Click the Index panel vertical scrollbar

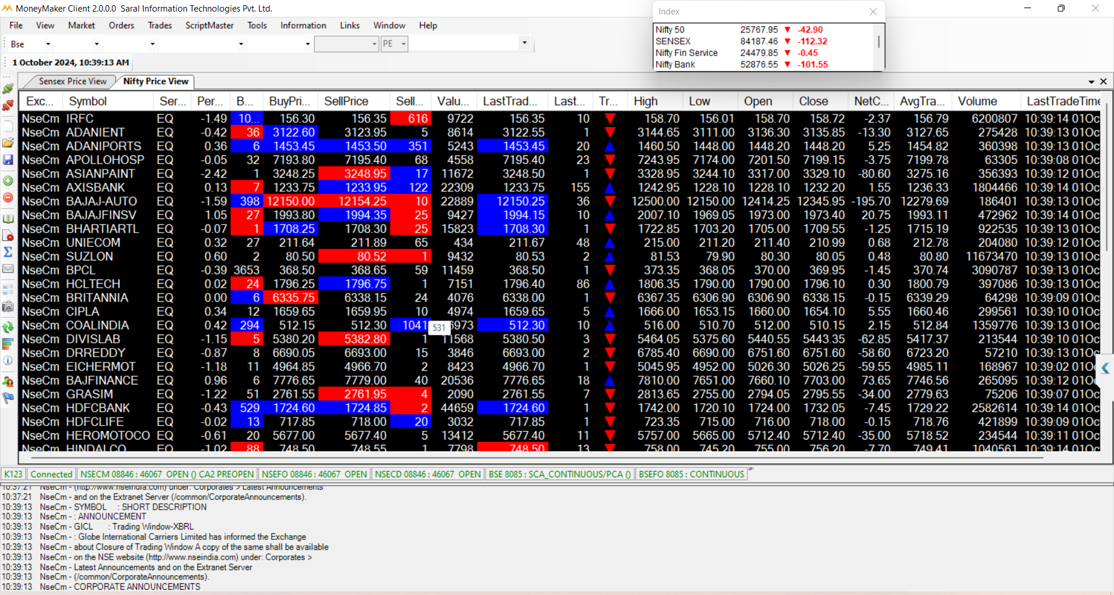tap(878, 42)
